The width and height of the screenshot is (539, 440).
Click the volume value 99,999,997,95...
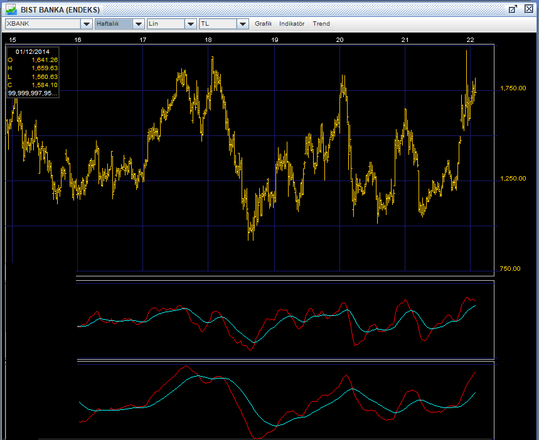(x=33, y=93)
